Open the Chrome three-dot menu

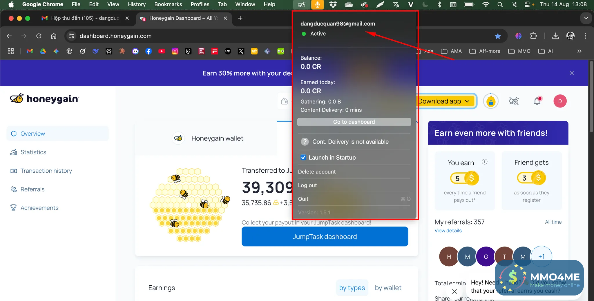tap(585, 36)
